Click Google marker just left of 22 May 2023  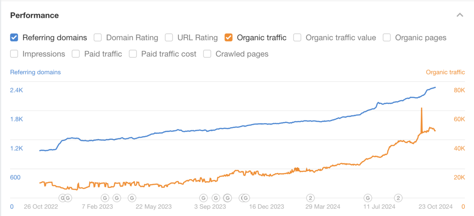pyautogui.click(x=132, y=198)
